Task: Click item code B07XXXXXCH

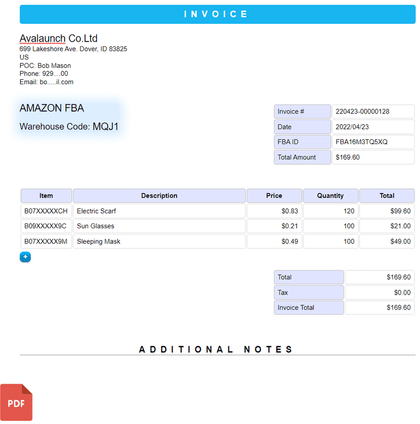Action: click(46, 210)
